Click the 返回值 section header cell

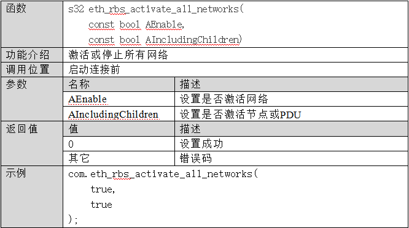pyautogui.click(x=32, y=143)
